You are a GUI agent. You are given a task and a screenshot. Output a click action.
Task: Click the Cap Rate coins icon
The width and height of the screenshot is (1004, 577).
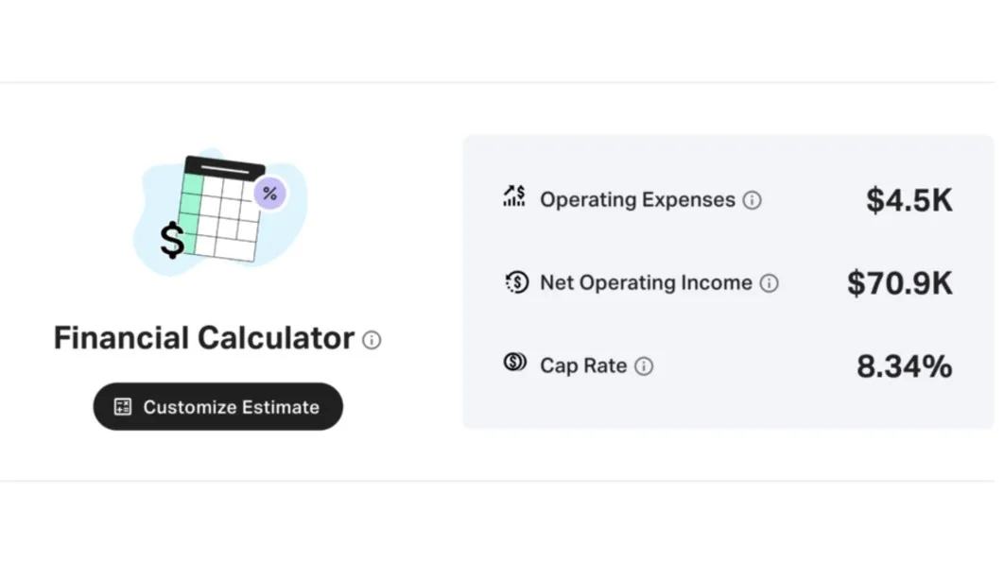(x=515, y=363)
